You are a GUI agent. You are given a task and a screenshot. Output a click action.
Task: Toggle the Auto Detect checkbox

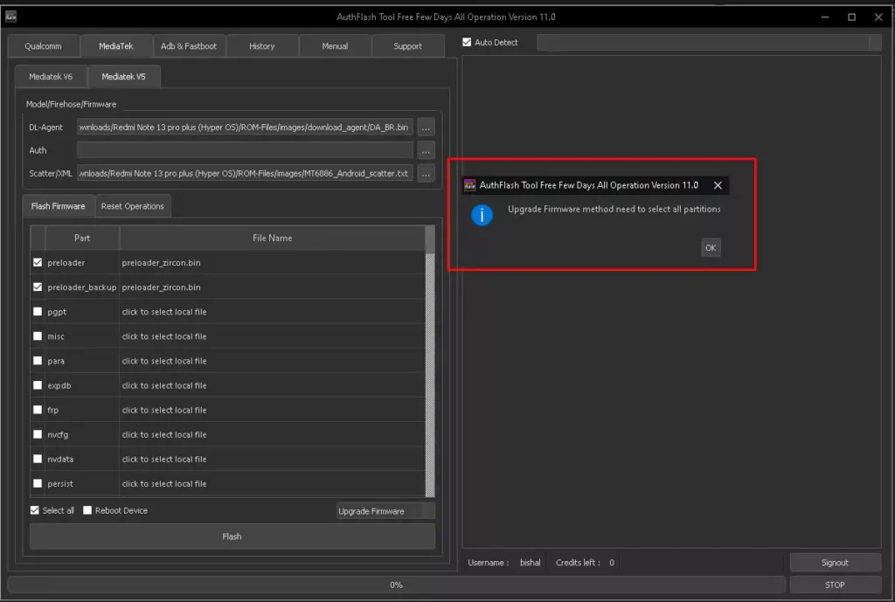(468, 42)
